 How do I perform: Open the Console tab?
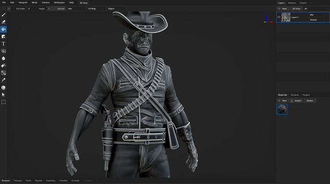coord(76,181)
